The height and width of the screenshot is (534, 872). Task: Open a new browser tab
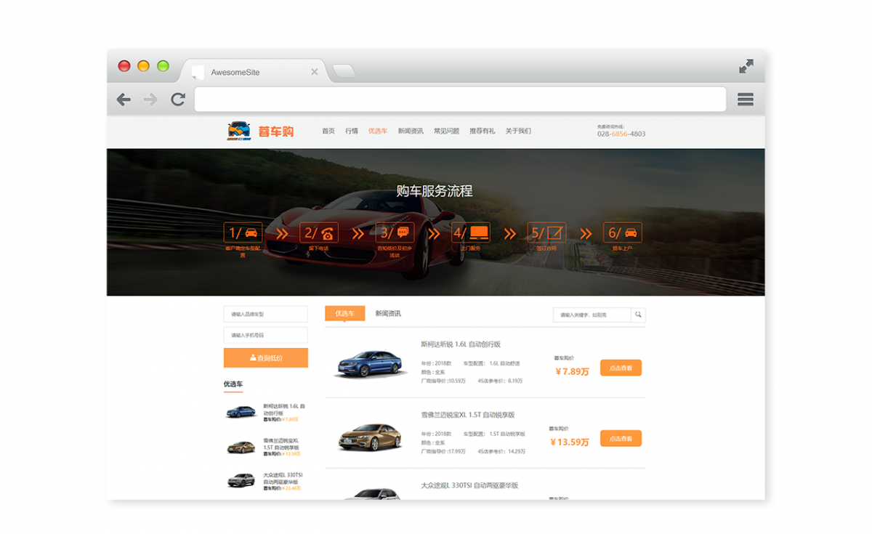pyautogui.click(x=344, y=71)
